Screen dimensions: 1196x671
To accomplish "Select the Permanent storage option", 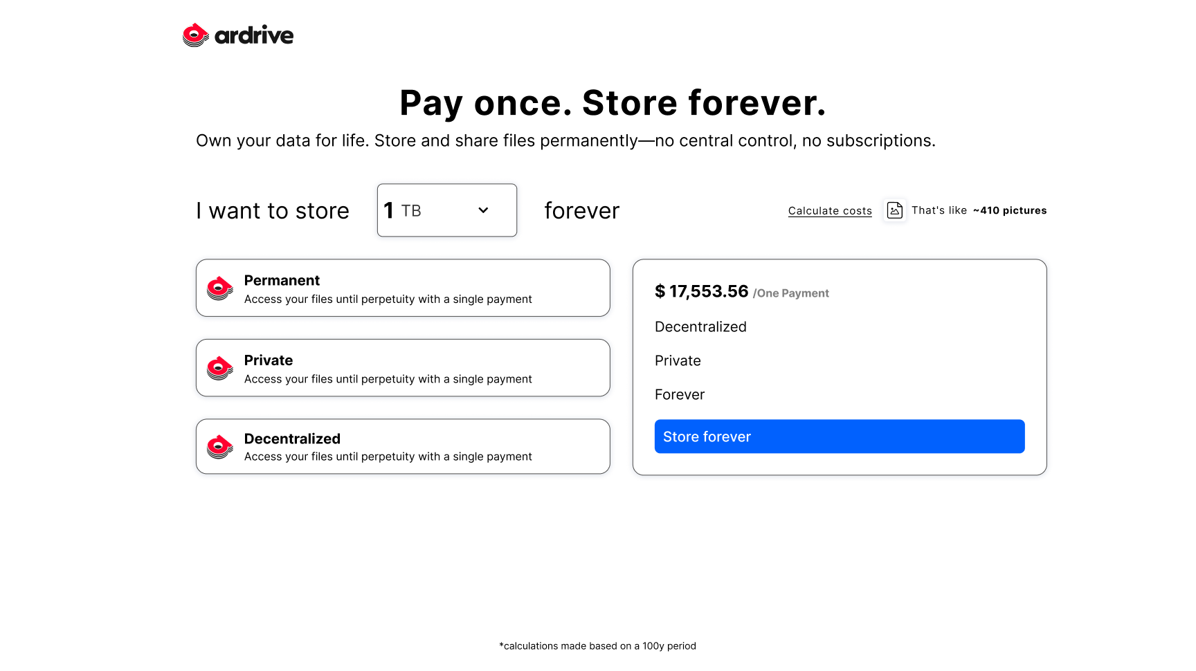I will (403, 288).
